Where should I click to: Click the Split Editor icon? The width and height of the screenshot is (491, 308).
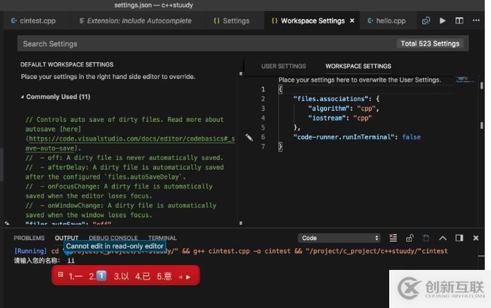pos(459,21)
